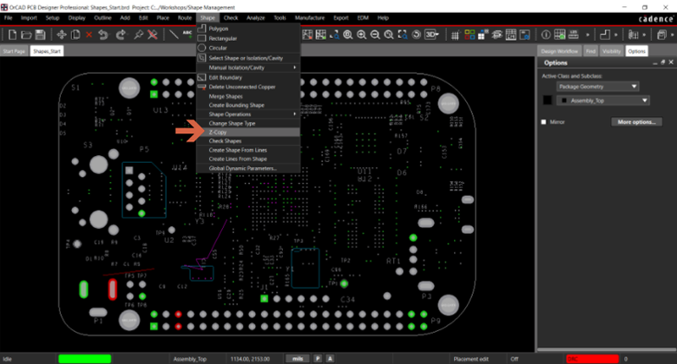Click the 3D button dropdown arrow
The height and width of the screenshot is (364, 677).
pyautogui.click(x=437, y=35)
